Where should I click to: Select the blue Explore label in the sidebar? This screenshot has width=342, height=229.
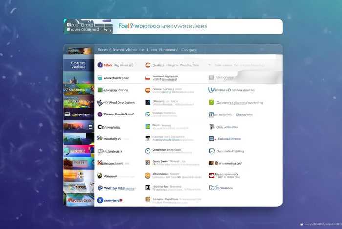(x=78, y=65)
